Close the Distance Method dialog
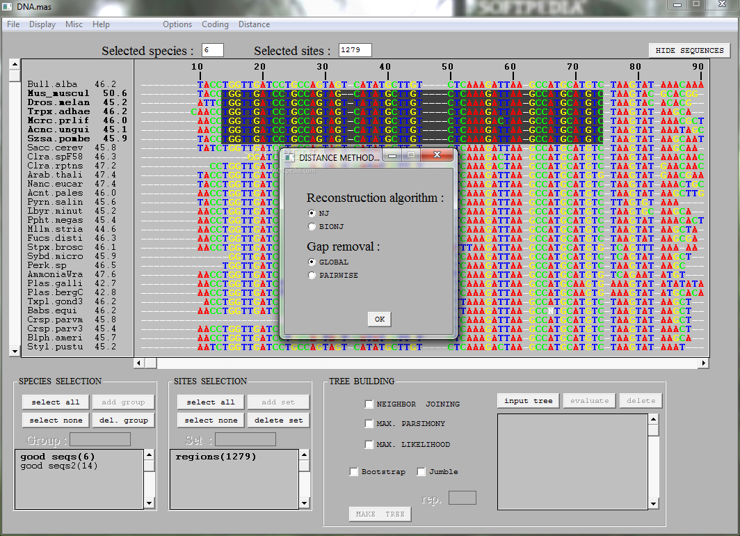 click(437, 155)
